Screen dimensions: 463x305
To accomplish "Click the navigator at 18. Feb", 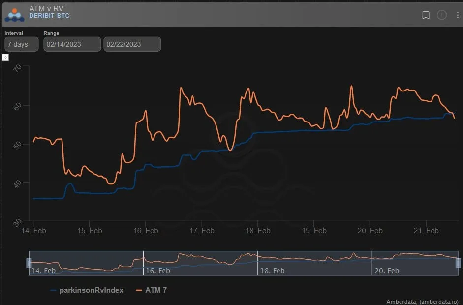I will coord(272,271).
